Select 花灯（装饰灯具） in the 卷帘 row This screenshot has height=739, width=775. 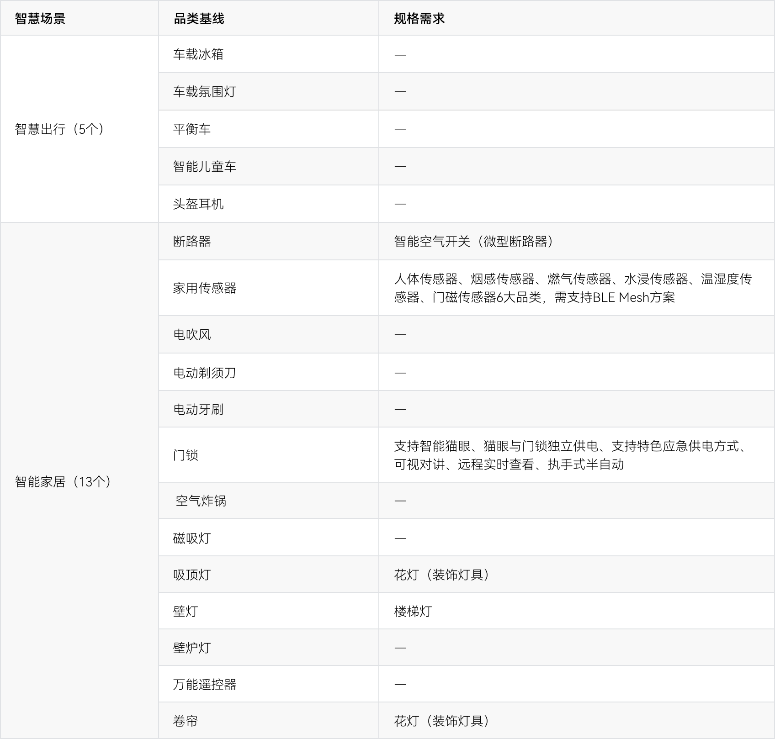[442, 721]
